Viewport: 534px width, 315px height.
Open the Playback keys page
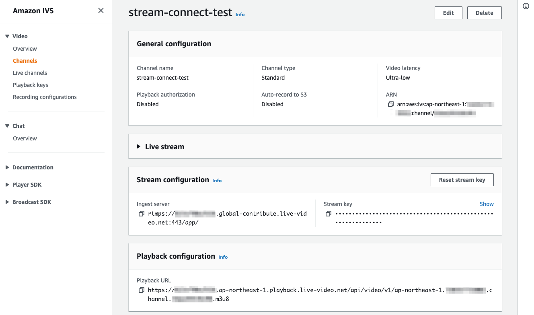pyautogui.click(x=30, y=84)
